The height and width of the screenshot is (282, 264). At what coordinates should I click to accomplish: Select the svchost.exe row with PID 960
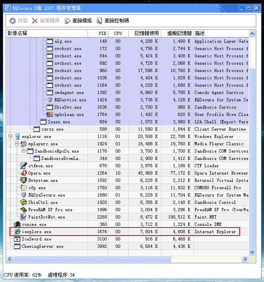click(128, 70)
